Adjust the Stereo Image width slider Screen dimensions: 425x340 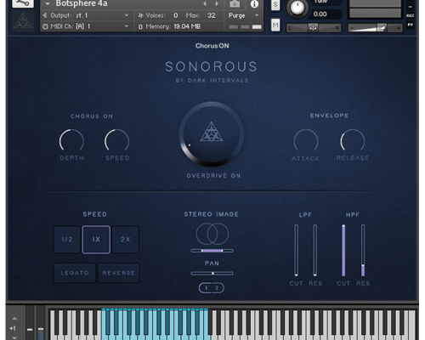212,251
